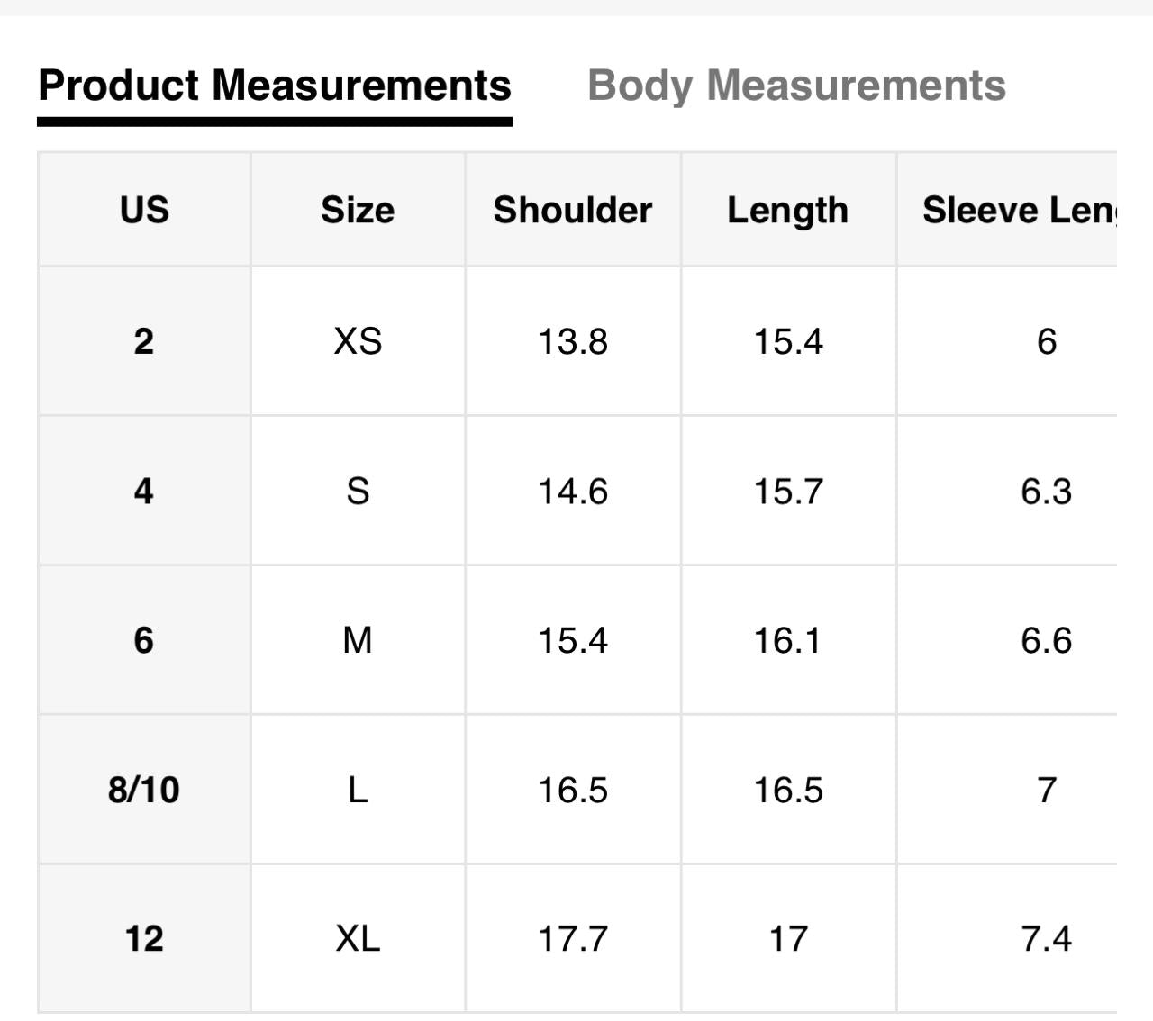
Task: Click the Size column header
Action: pos(358,210)
